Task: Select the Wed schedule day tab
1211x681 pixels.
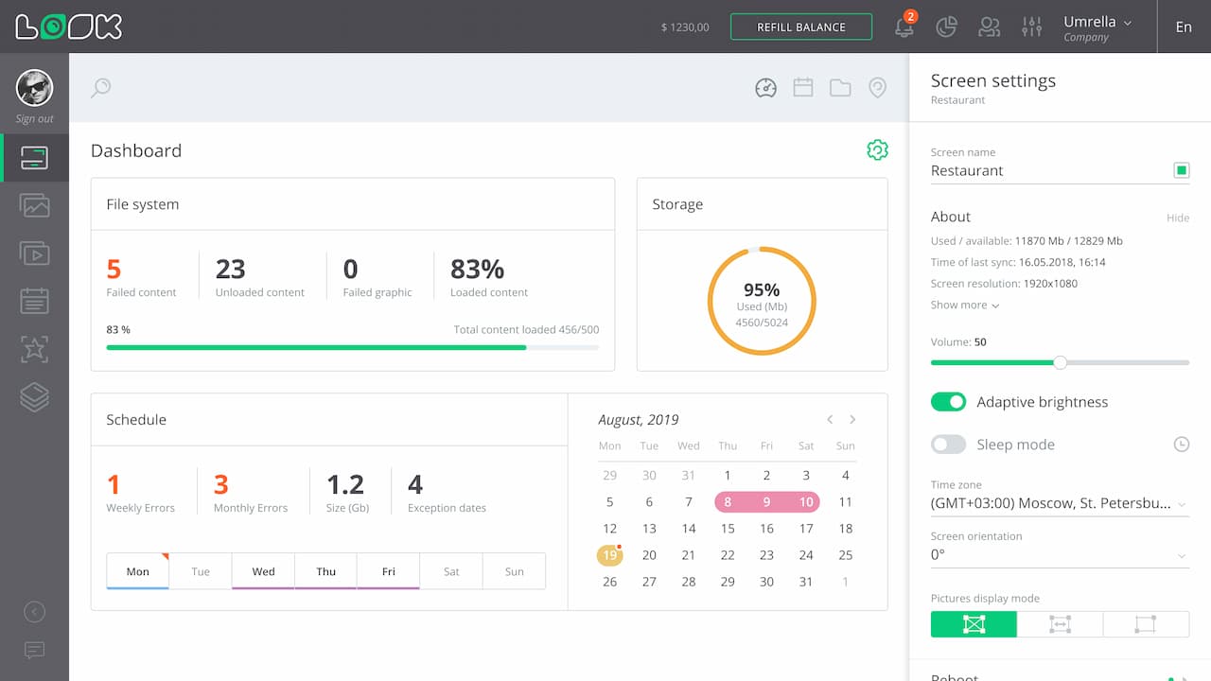Action: point(263,571)
